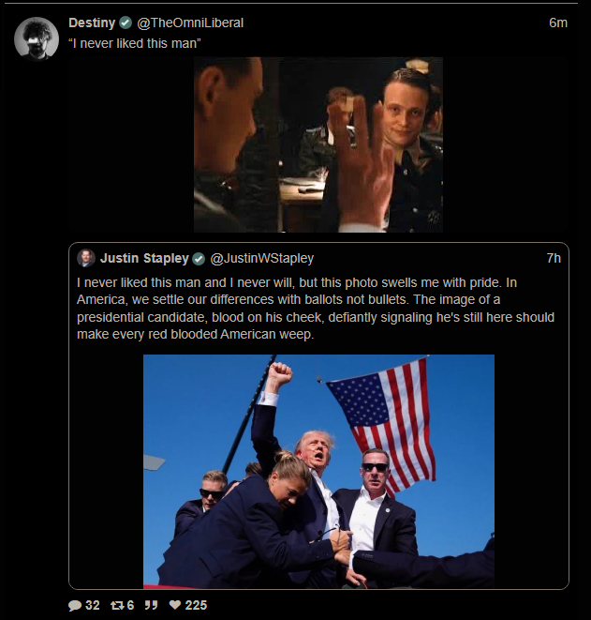Click the "I never liked this man" caption
The width and height of the screenshot is (591, 620).
135,43
